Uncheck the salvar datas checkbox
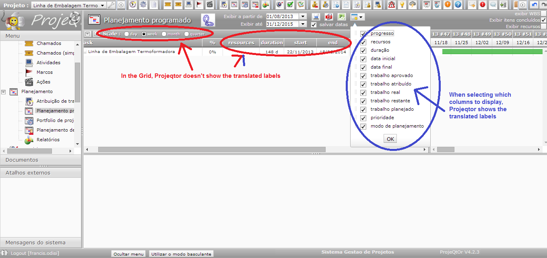The image size is (547, 258). [314, 24]
